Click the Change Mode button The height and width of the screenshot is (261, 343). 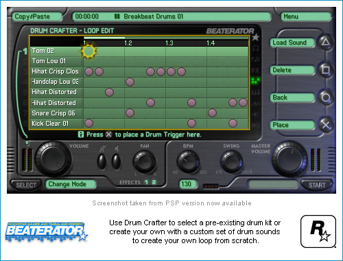pos(71,184)
